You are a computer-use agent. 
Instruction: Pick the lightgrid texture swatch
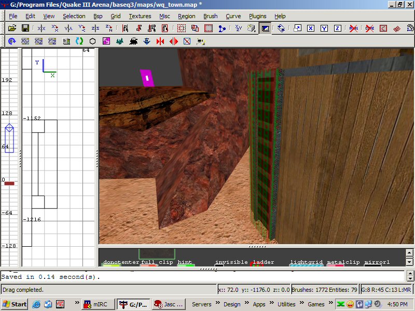(x=306, y=265)
